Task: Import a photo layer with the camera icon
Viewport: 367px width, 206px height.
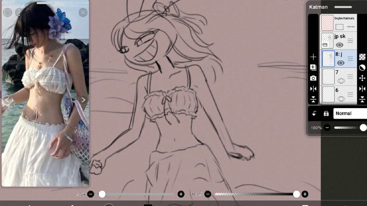Action: (313, 78)
